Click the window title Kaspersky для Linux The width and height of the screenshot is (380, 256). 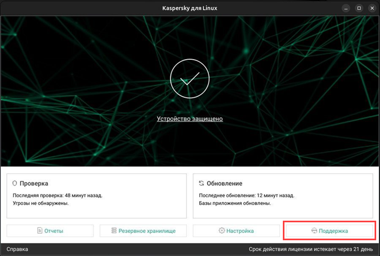tap(190, 8)
